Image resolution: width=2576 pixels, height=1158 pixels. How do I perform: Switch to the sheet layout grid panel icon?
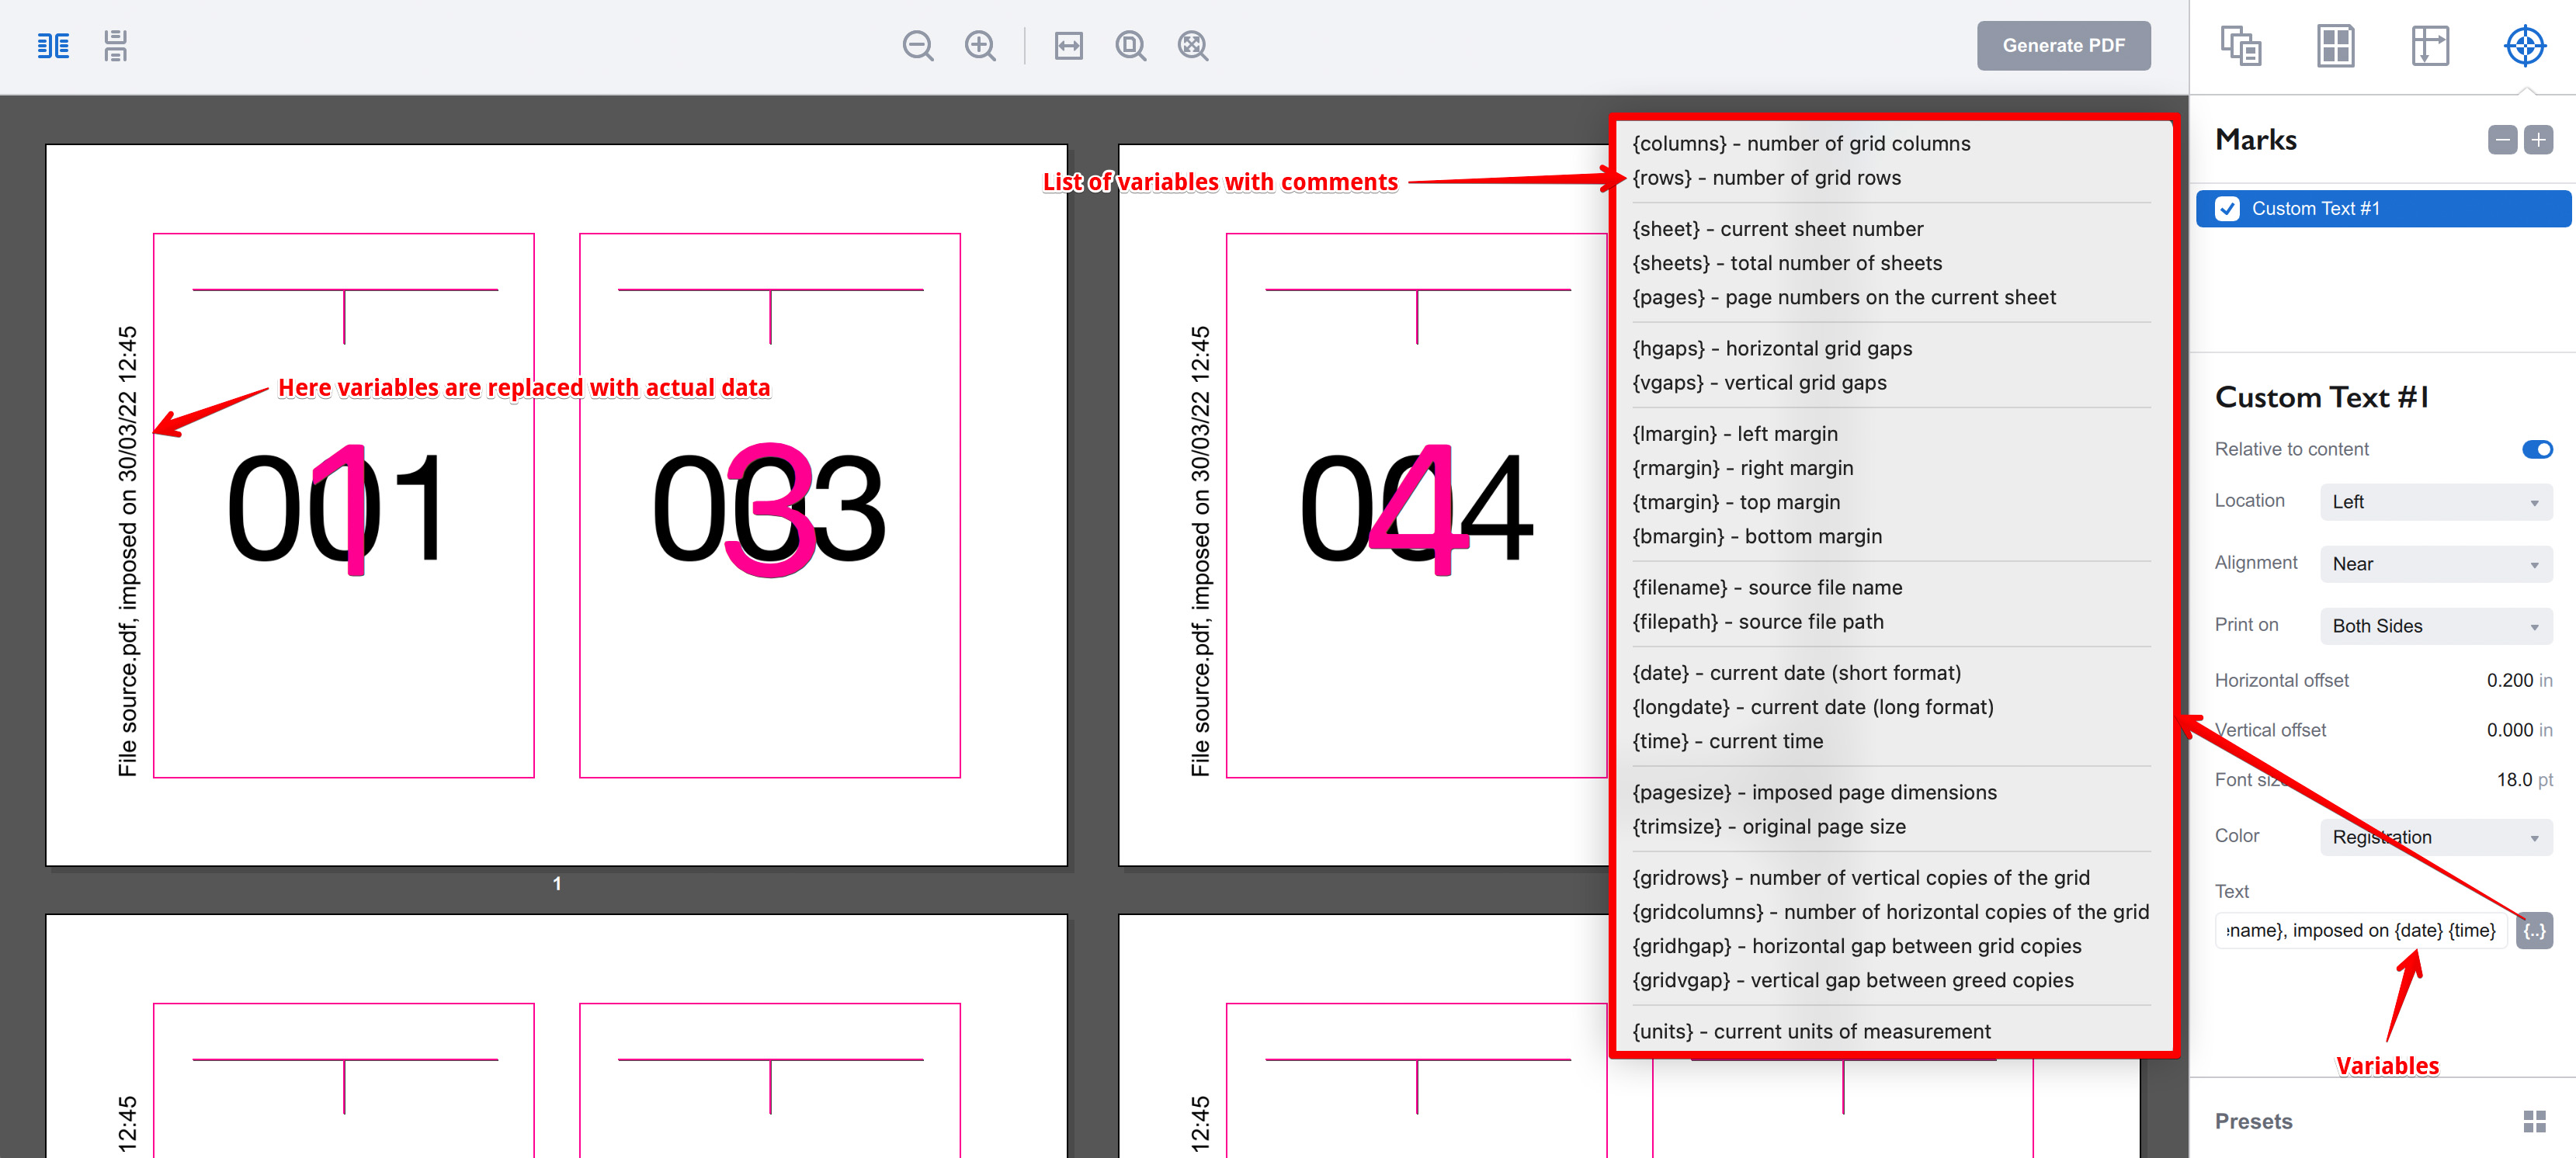(x=2337, y=46)
